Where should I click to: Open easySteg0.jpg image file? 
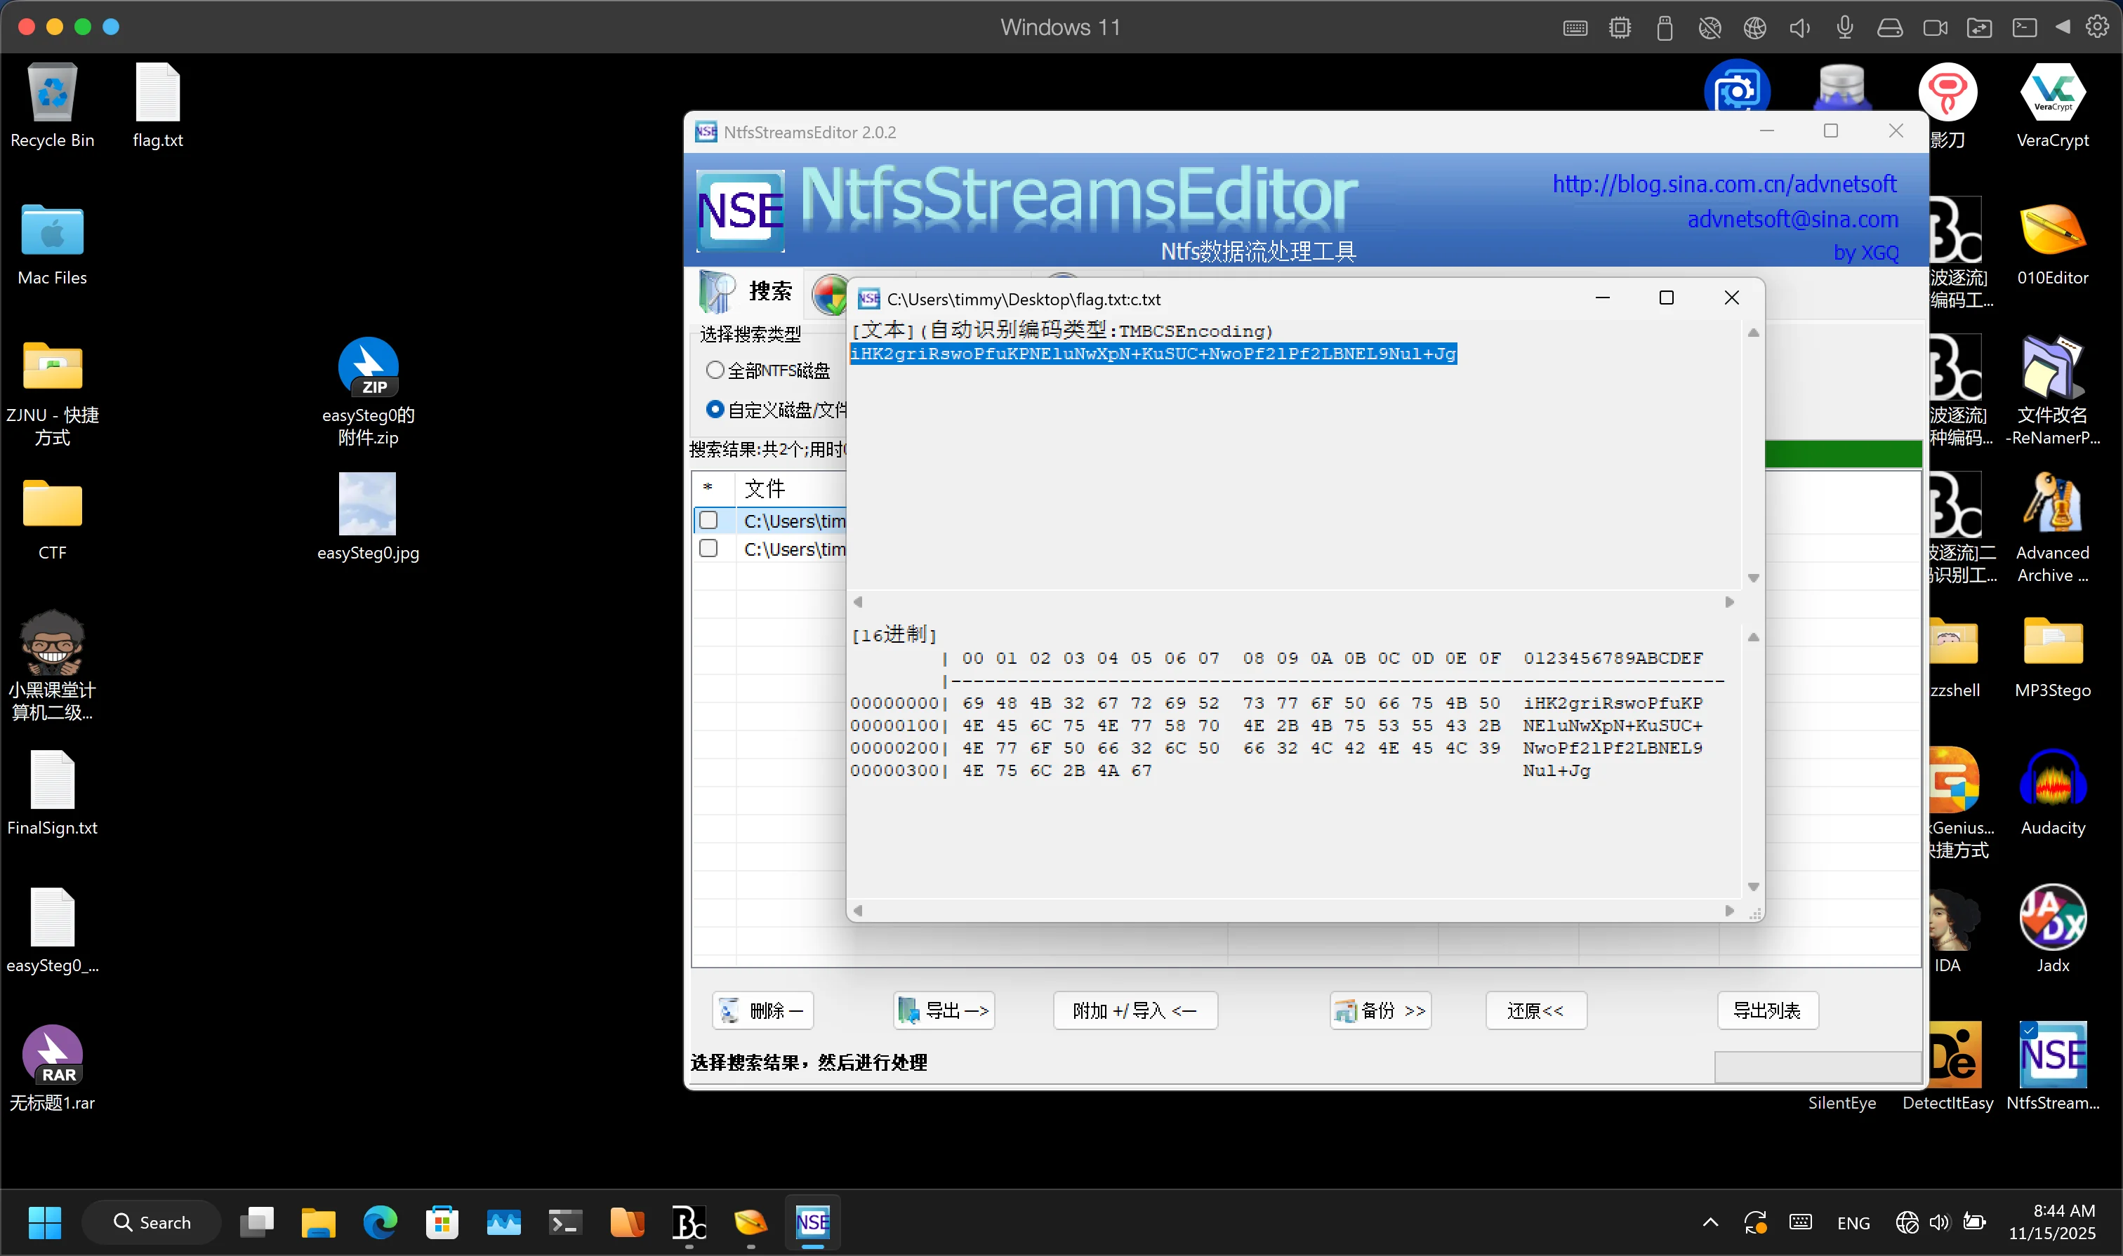point(368,505)
